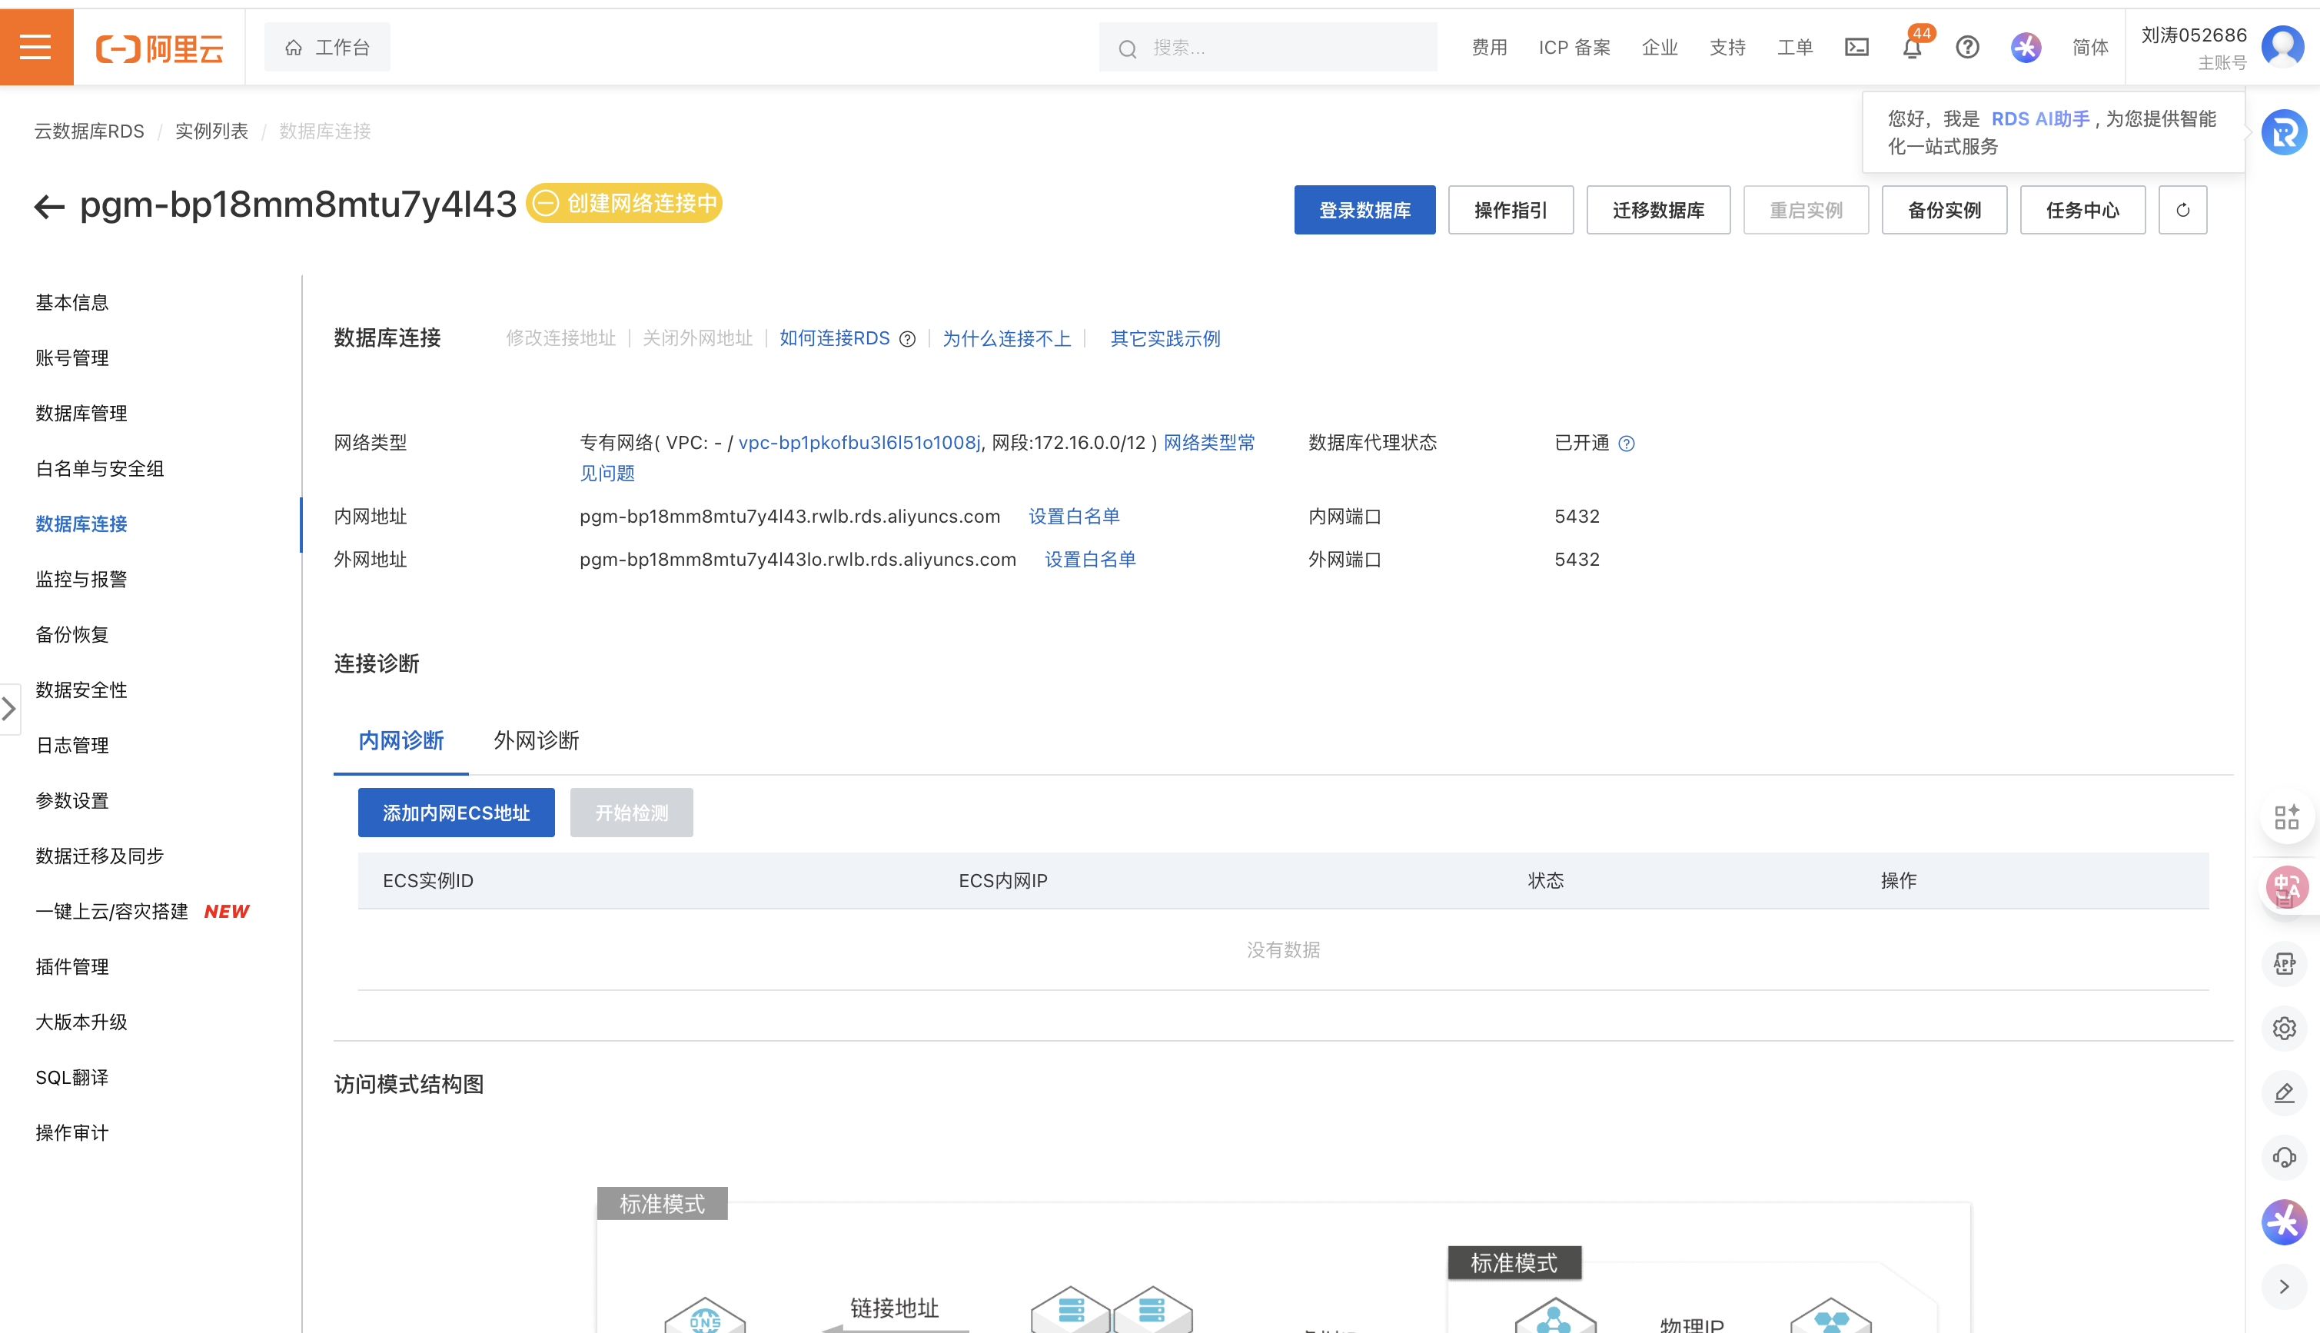Select 监控与报警 in the sidebar

(81, 580)
